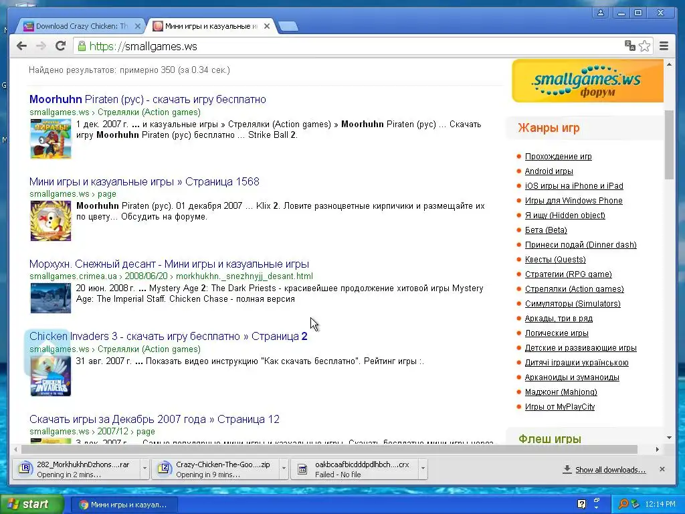Click the 282_MorkhukhnDzhons rar download item
Screen dimensions: 685x514
click(x=76, y=469)
